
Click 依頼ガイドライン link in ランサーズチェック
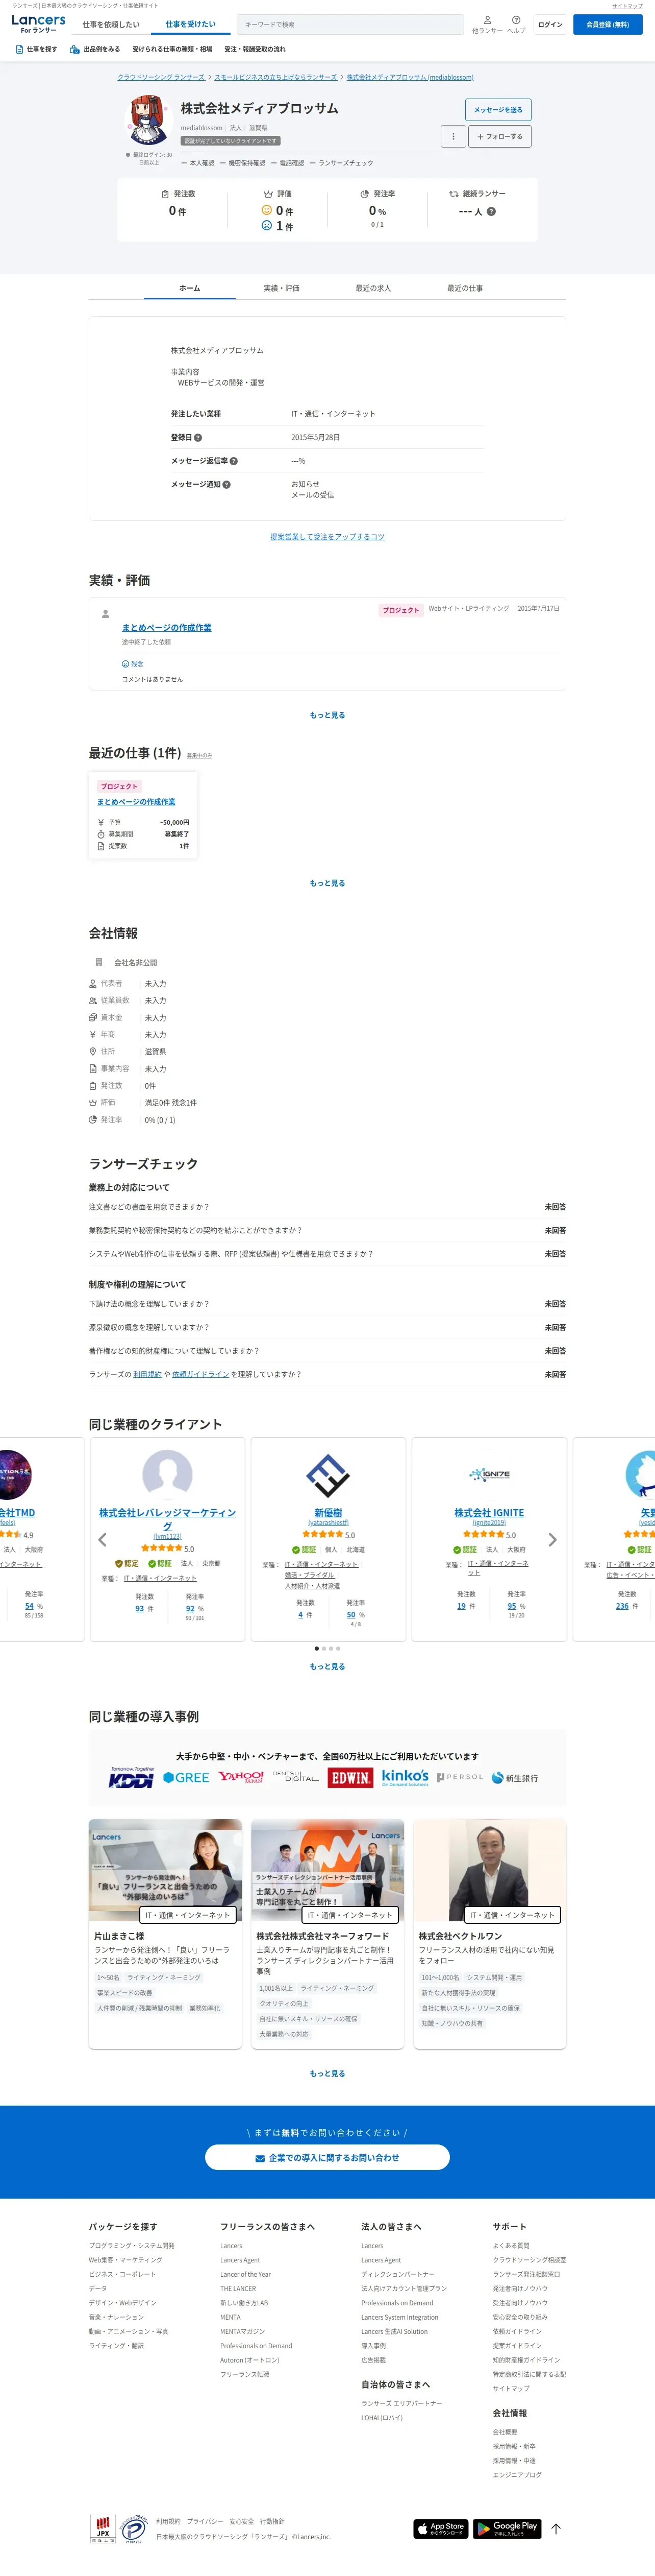[200, 1374]
